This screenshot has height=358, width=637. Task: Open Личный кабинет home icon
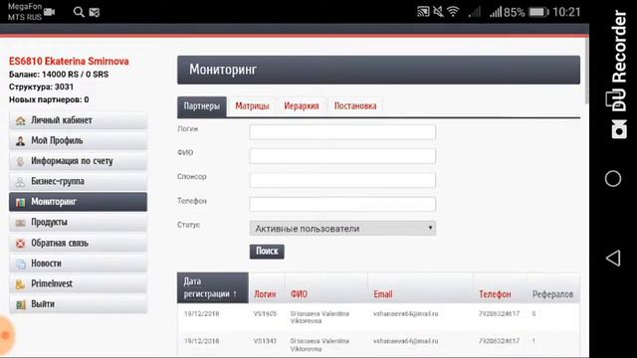(x=20, y=120)
